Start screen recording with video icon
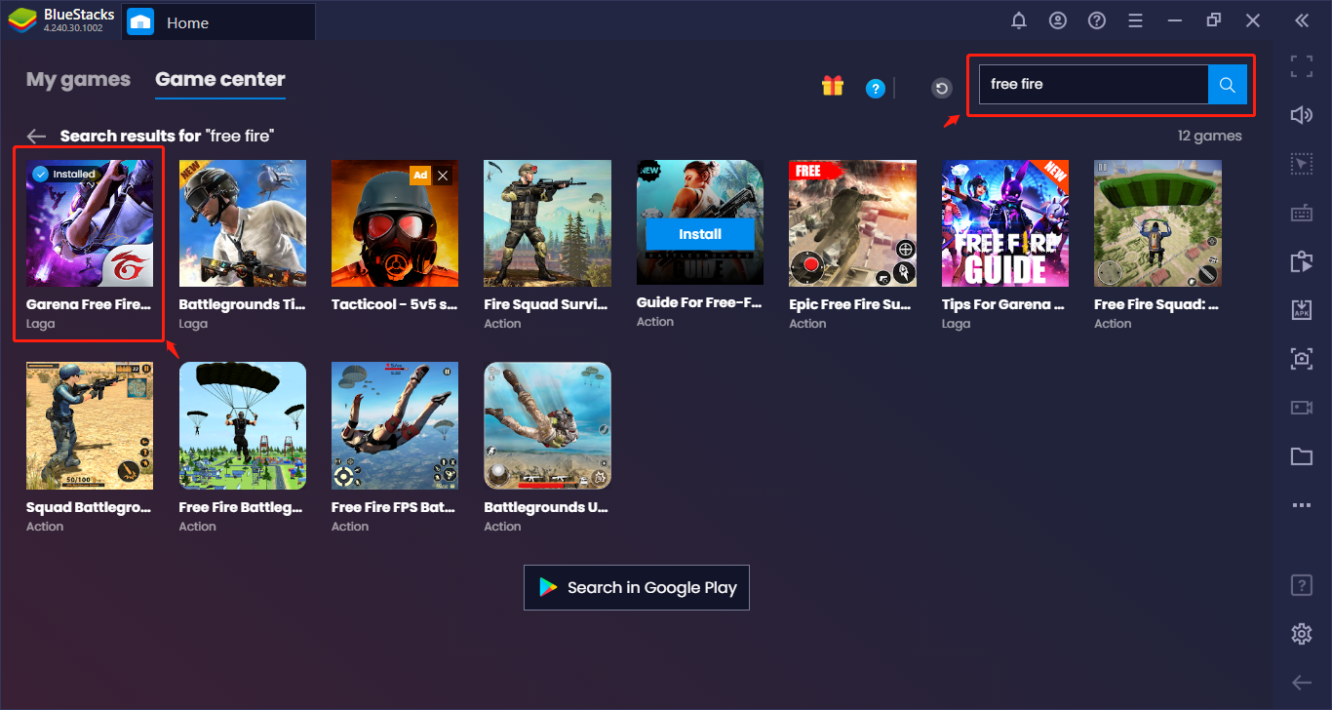The width and height of the screenshot is (1332, 710). coord(1302,408)
